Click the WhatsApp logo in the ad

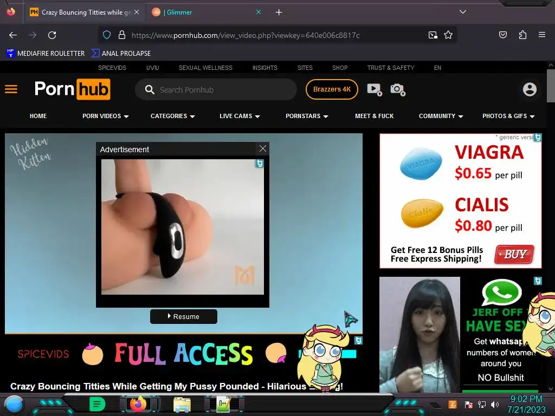[x=501, y=292]
